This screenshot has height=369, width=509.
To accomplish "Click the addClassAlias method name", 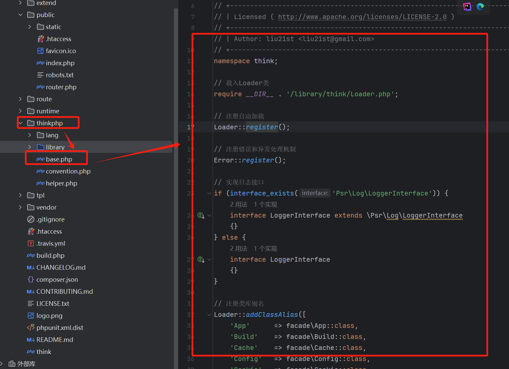I will click(x=272, y=315).
